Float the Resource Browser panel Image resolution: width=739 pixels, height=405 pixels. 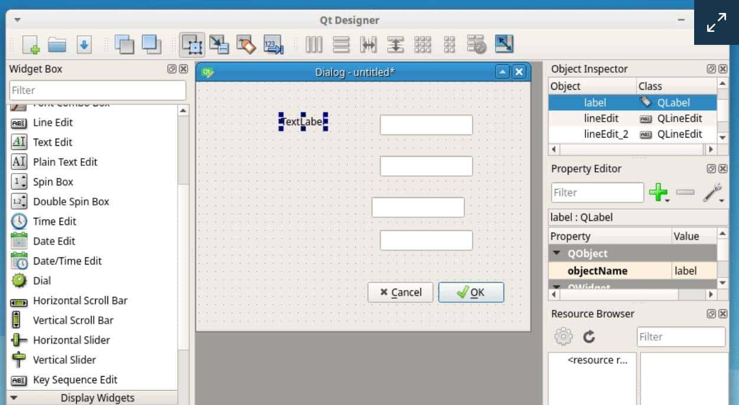point(711,314)
